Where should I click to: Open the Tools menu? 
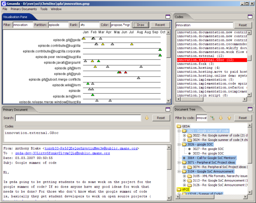tap(44, 9)
